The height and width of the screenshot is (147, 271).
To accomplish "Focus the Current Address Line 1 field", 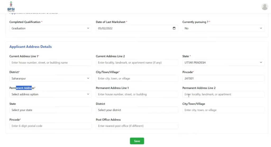I will (x=50, y=63).
